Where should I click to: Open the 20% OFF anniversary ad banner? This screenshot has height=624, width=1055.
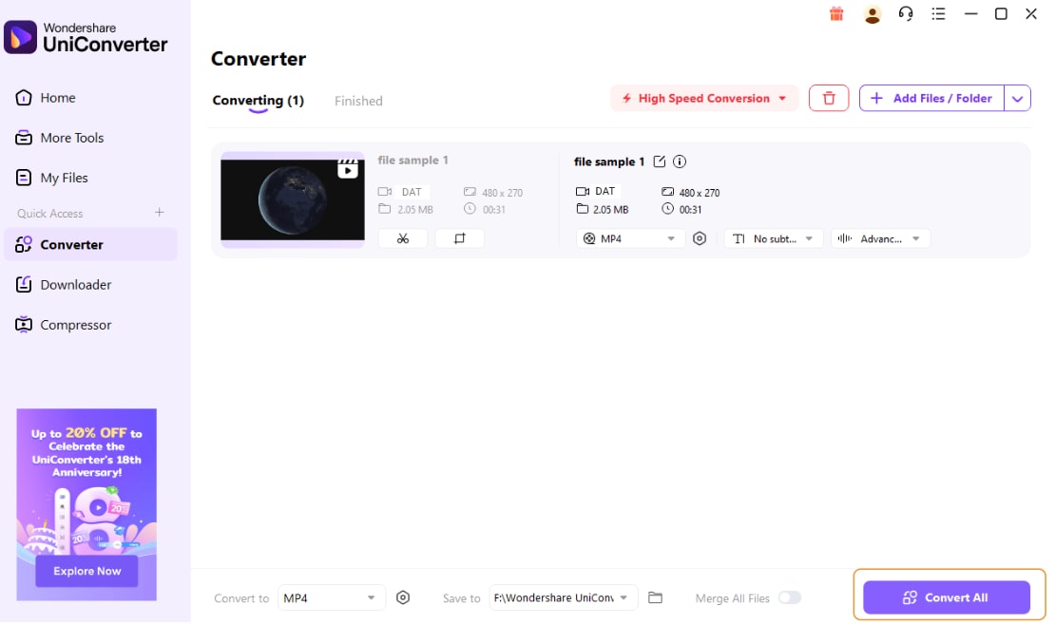[x=86, y=505]
